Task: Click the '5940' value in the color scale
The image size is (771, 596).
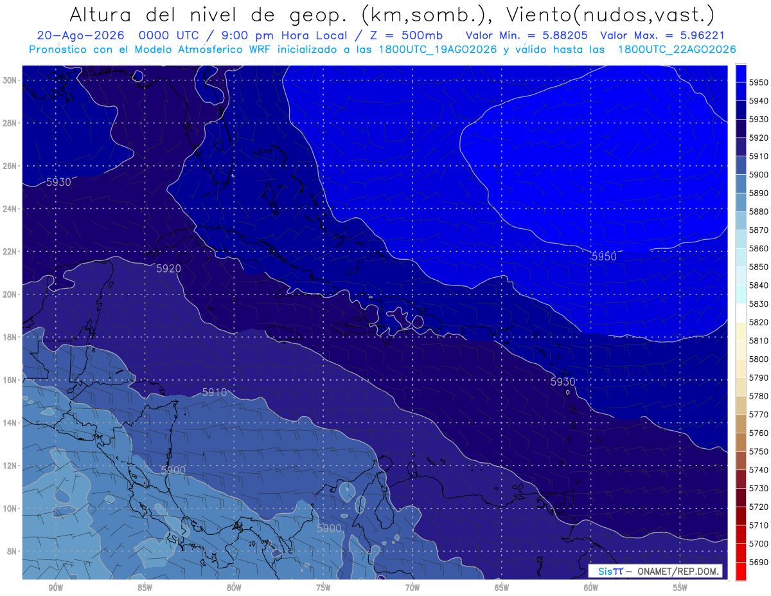Action: [x=758, y=101]
